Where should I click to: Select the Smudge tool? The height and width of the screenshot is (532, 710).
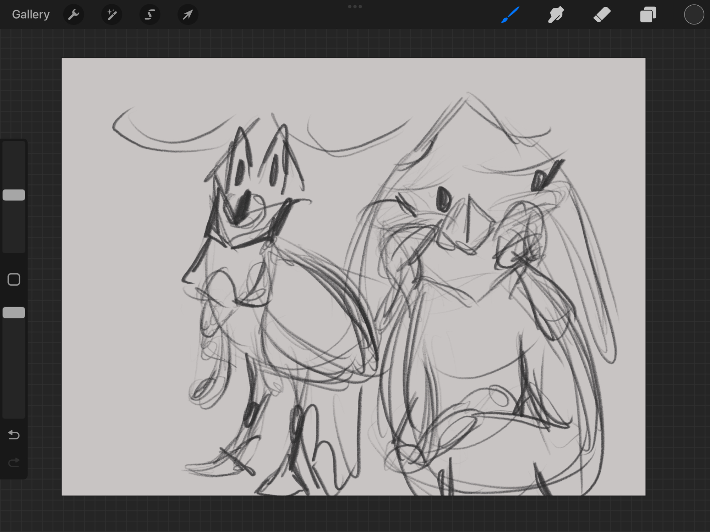pos(556,15)
